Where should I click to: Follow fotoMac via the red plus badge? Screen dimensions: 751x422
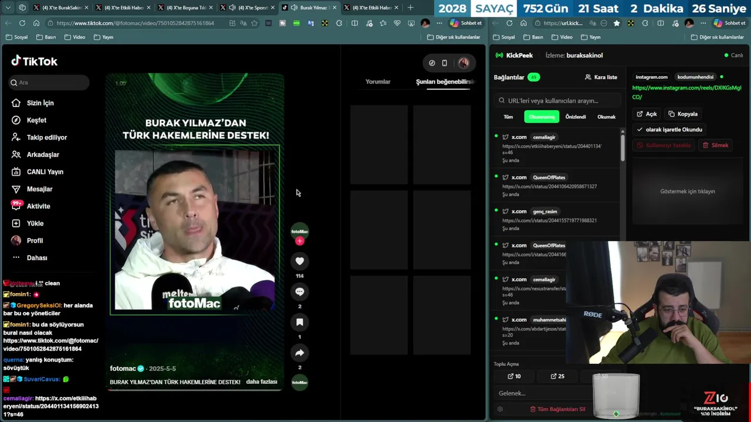(300, 241)
